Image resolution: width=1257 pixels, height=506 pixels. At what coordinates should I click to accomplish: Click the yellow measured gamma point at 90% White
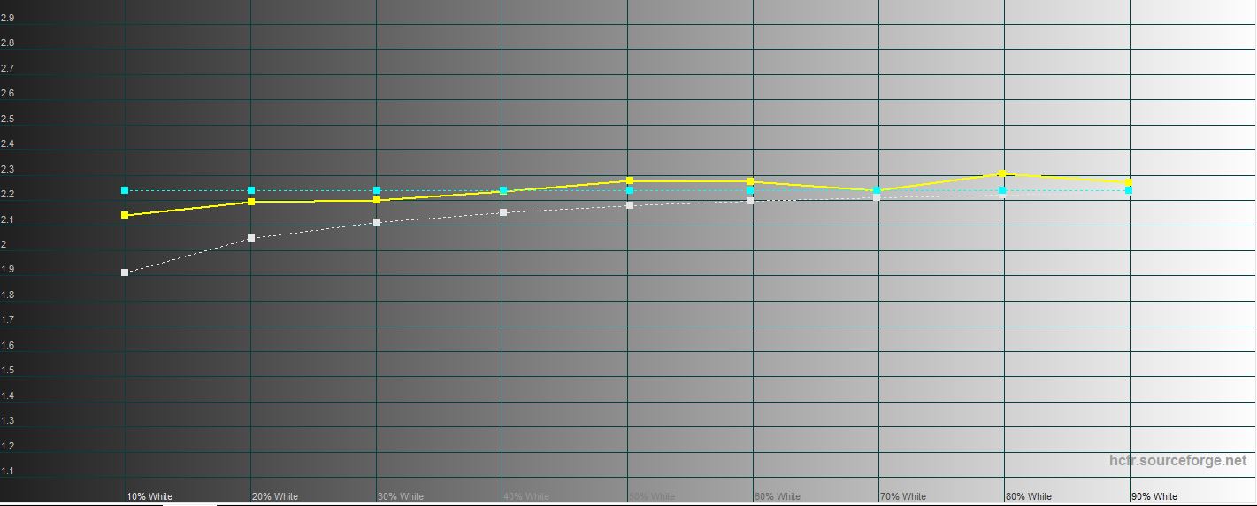coord(1129,182)
